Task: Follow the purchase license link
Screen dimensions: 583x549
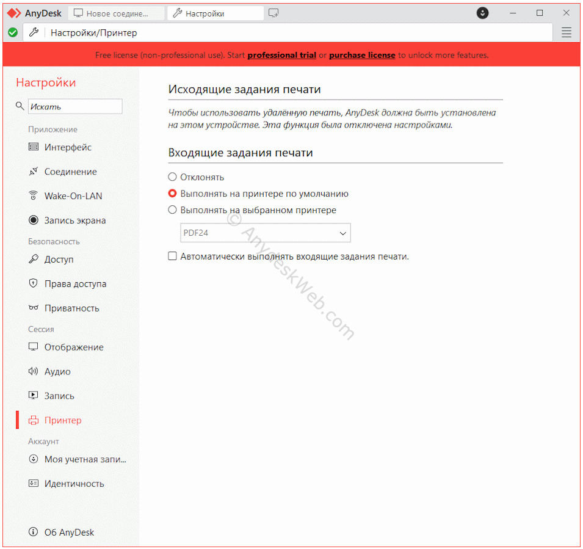Action: [362, 55]
